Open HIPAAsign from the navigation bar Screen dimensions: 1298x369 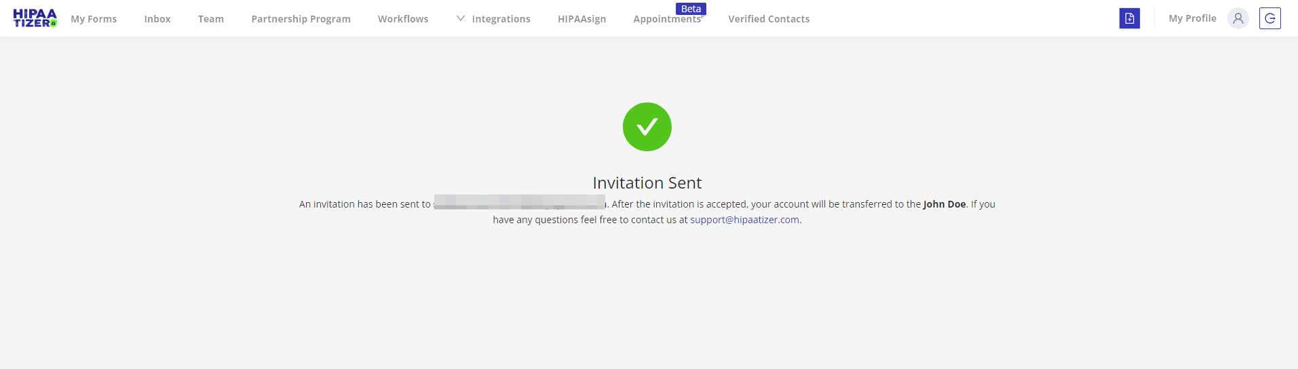(582, 19)
